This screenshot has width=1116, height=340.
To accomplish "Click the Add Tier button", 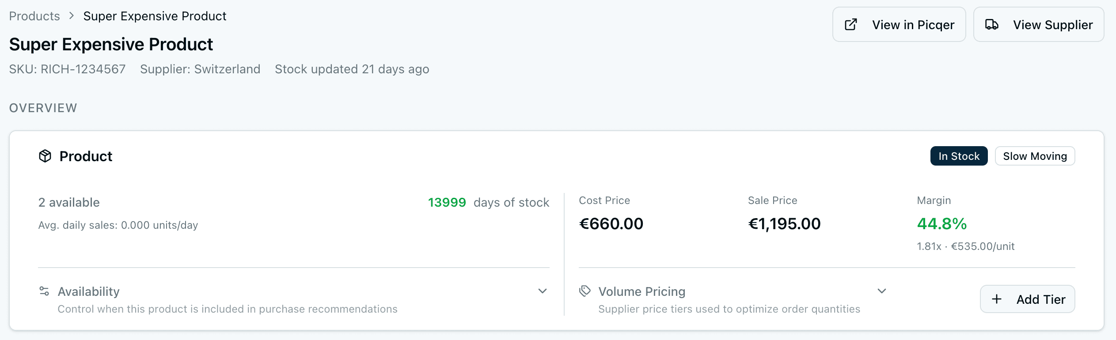I will click(1027, 299).
